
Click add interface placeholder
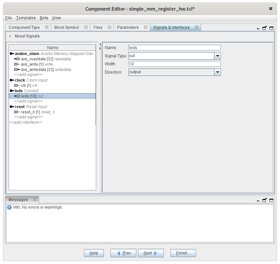(x=26, y=122)
